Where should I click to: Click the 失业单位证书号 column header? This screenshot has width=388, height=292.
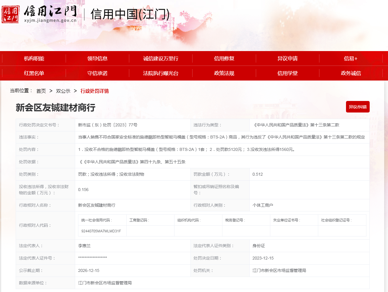tap(287, 220)
